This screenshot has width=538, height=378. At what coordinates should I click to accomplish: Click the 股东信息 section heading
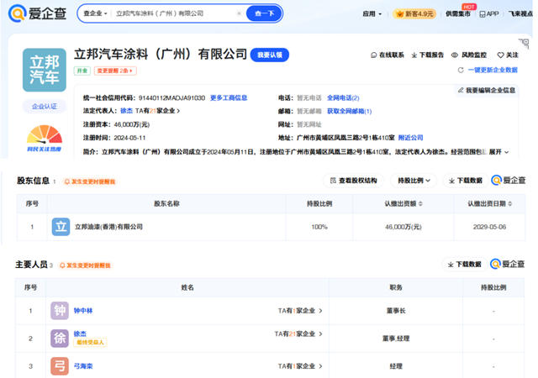pos(34,181)
